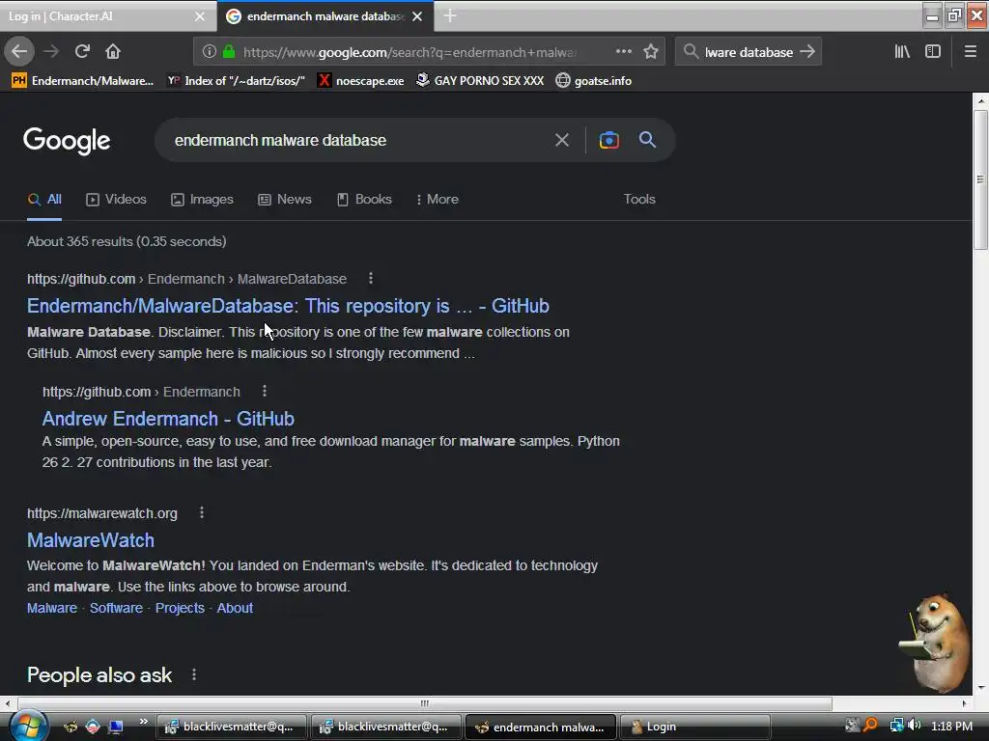The height and width of the screenshot is (741, 989).
Task: Open Endermanch/MalwareDatabase GitHub result
Action: 288,306
